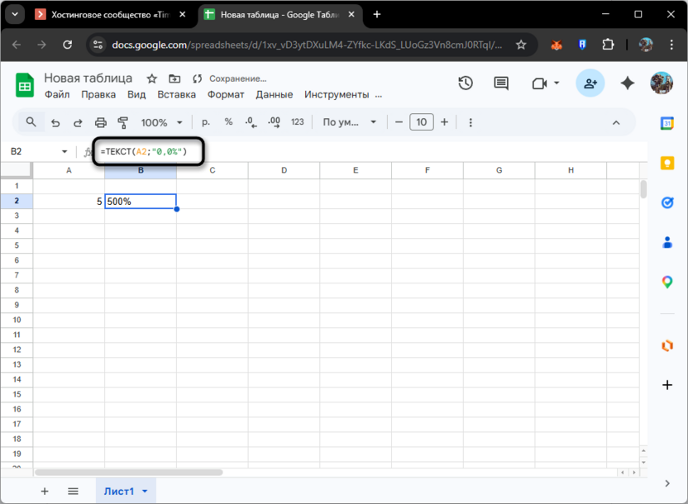Open the Gemini sparkle assistant
Image resolution: width=688 pixels, height=504 pixels.
click(x=628, y=83)
